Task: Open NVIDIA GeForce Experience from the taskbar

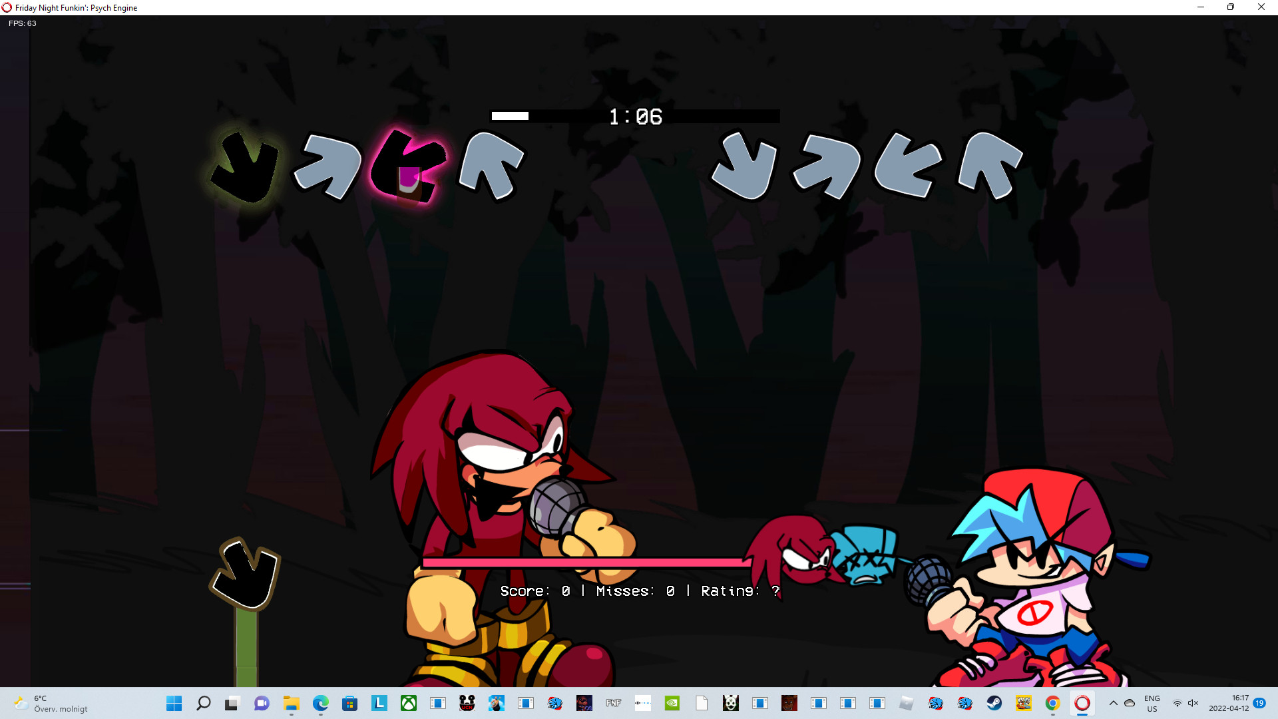Action: (672, 703)
